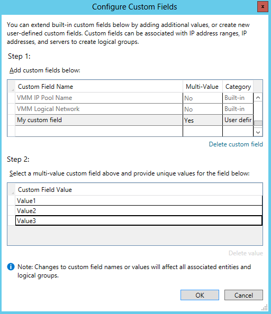This screenshot has width=271, height=314.
Task: Select the Value2 row in values list
Action: tap(139, 211)
